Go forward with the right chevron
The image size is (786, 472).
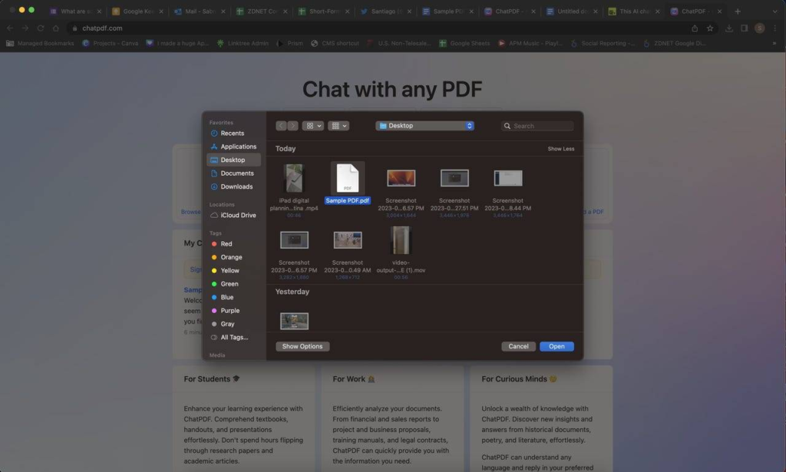pyautogui.click(x=292, y=126)
